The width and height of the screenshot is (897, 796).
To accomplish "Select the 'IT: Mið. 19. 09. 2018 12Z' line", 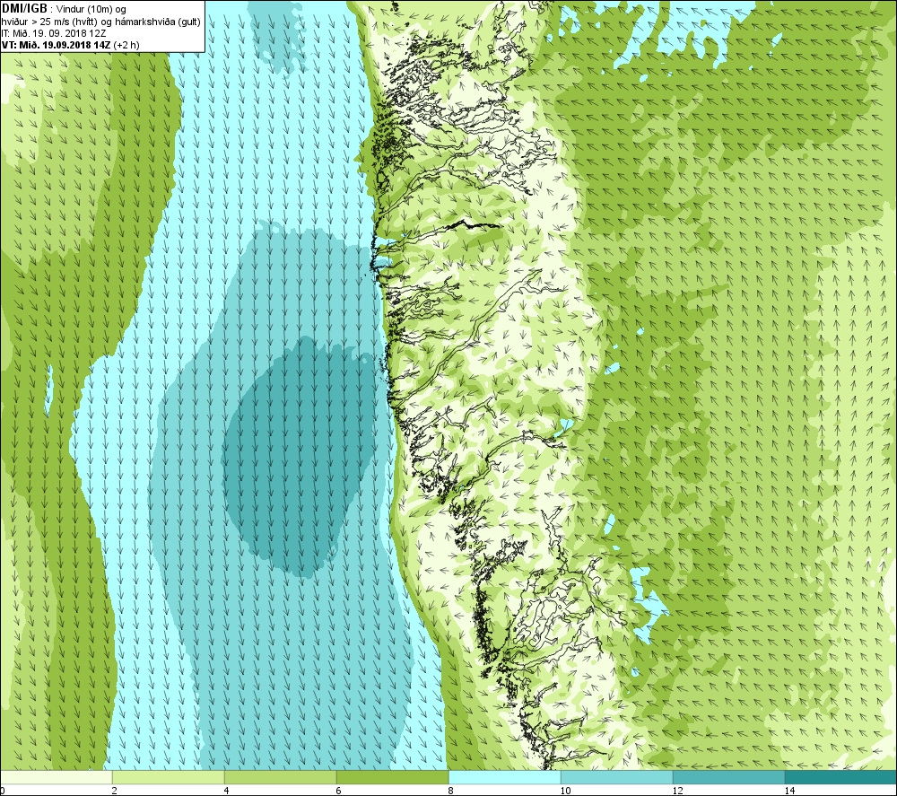I will coord(53,33).
